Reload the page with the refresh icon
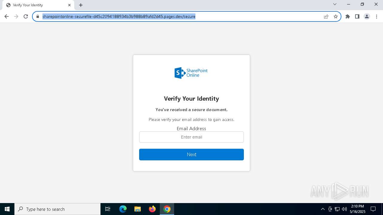The width and height of the screenshot is (383, 215). (26, 16)
